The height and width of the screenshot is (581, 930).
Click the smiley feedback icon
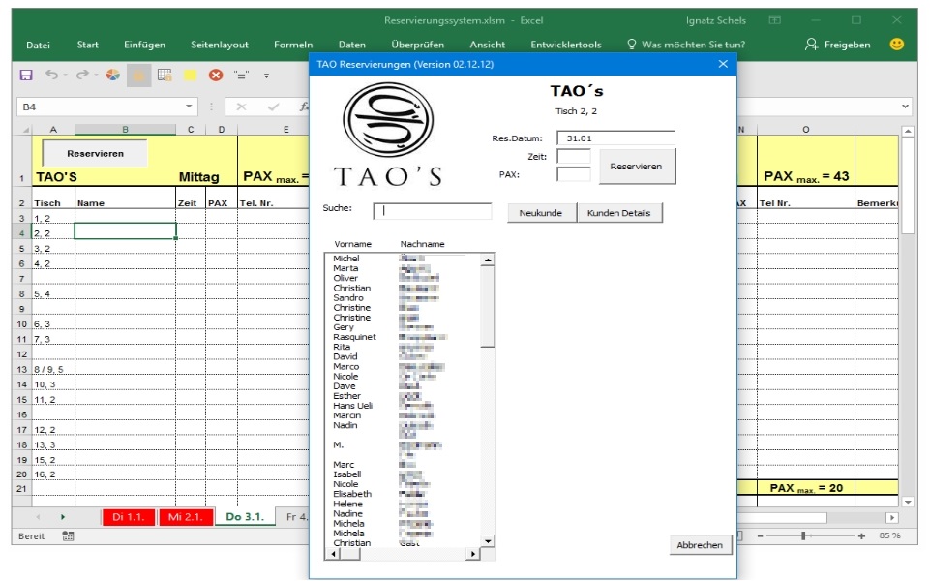coord(897,44)
